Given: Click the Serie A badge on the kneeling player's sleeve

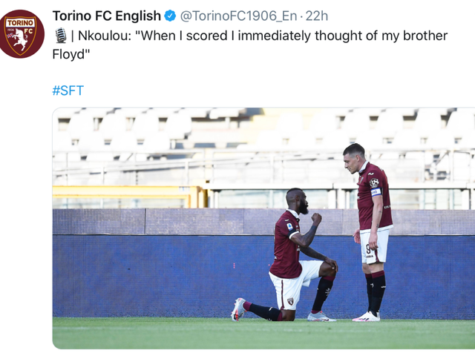Looking at the screenshot, I should (x=290, y=227).
